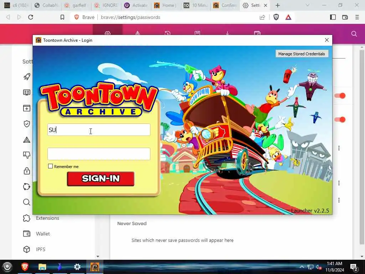Click Manage Stored Credentials button
The width and height of the screenshot is (365, 274).
pos(302,54)
